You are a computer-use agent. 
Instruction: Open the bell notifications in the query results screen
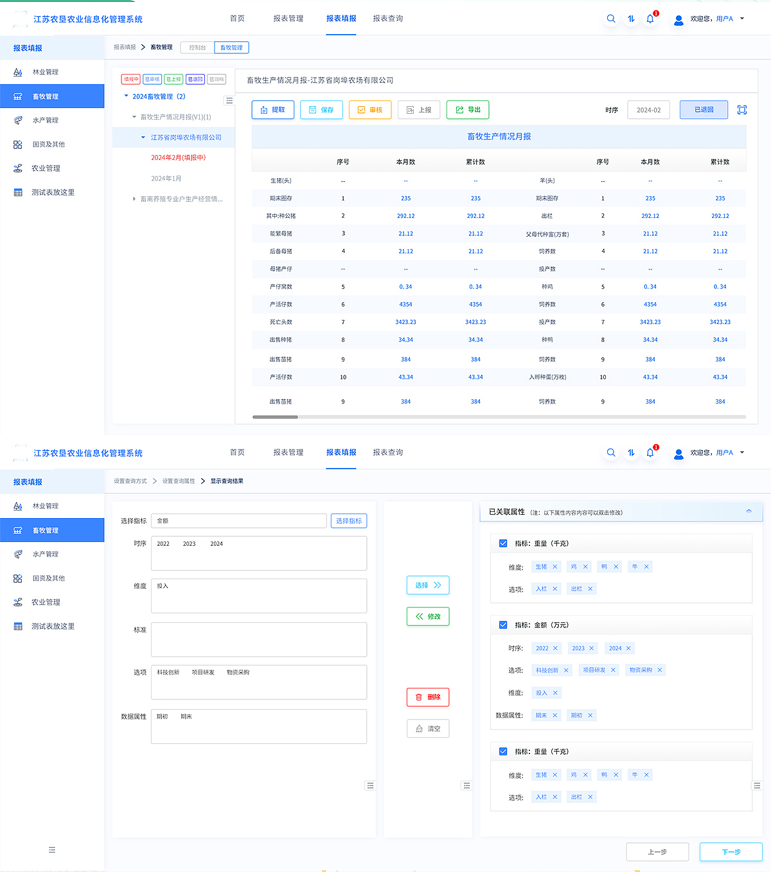(x=650, y=453)
